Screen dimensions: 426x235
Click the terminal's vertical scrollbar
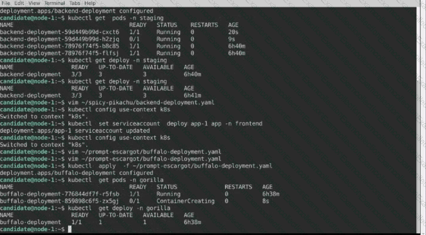pos(422,117)
